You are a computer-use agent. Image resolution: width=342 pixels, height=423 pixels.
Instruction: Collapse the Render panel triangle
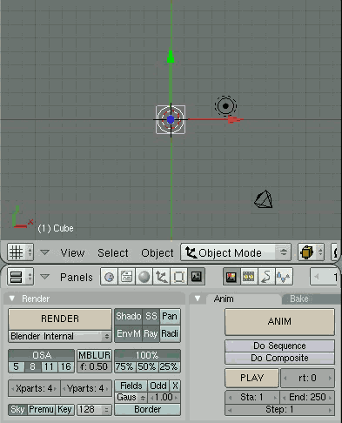pos(12,299)
